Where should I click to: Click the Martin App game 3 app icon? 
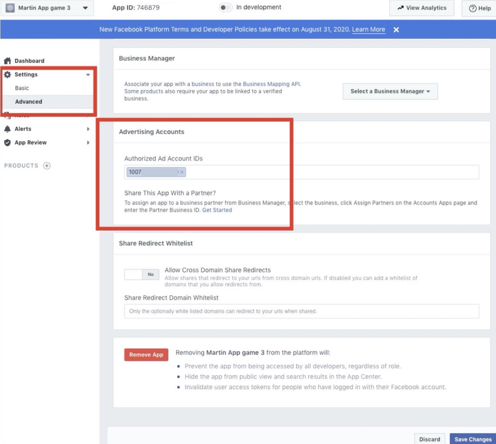[x=10, y=8]
